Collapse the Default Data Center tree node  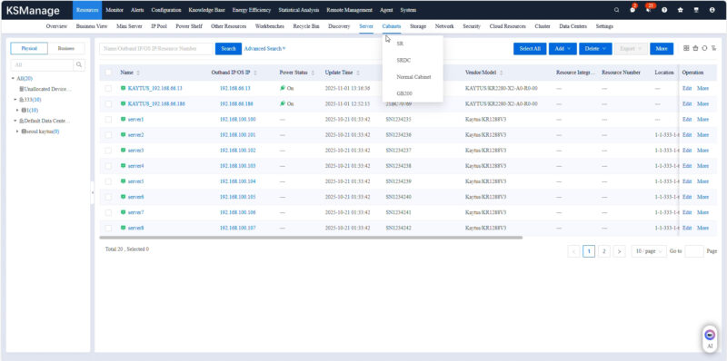coord(15,121)
